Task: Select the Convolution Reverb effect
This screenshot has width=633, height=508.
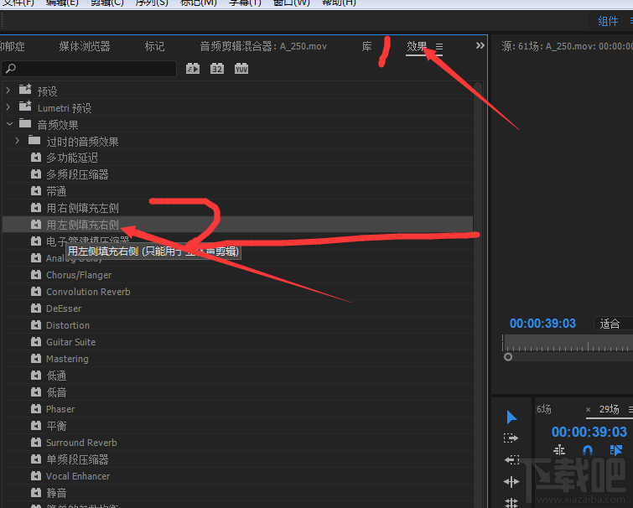Action: point(88,292)
